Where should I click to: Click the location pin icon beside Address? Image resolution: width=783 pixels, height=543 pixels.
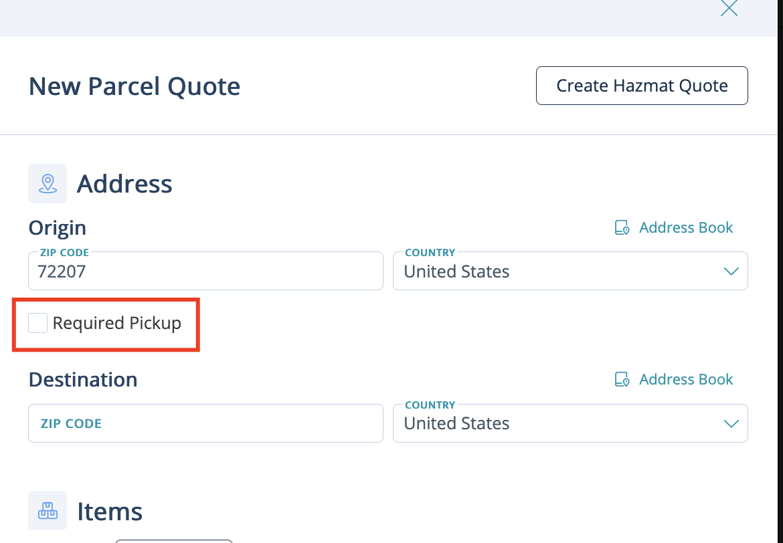point(48,183)
